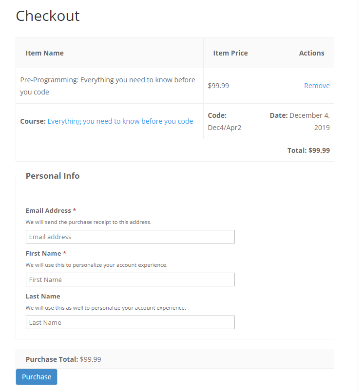Viewport: 364px width, 392px height.
Task: Click the Code Dec4/Apr2 cell
Action: (x=225, y=121)
